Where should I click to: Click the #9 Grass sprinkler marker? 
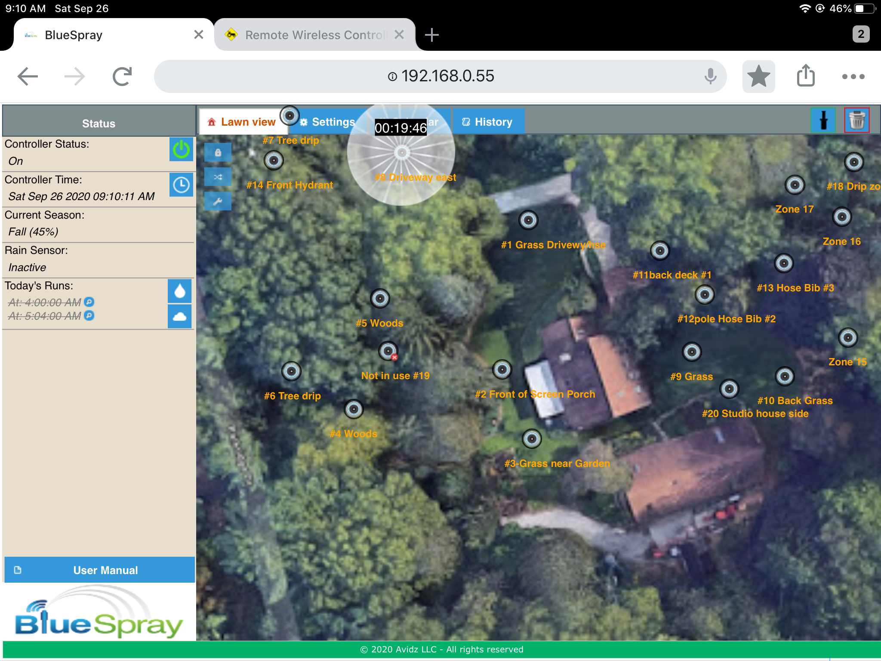pyautogui.click(x=692, y=352)
